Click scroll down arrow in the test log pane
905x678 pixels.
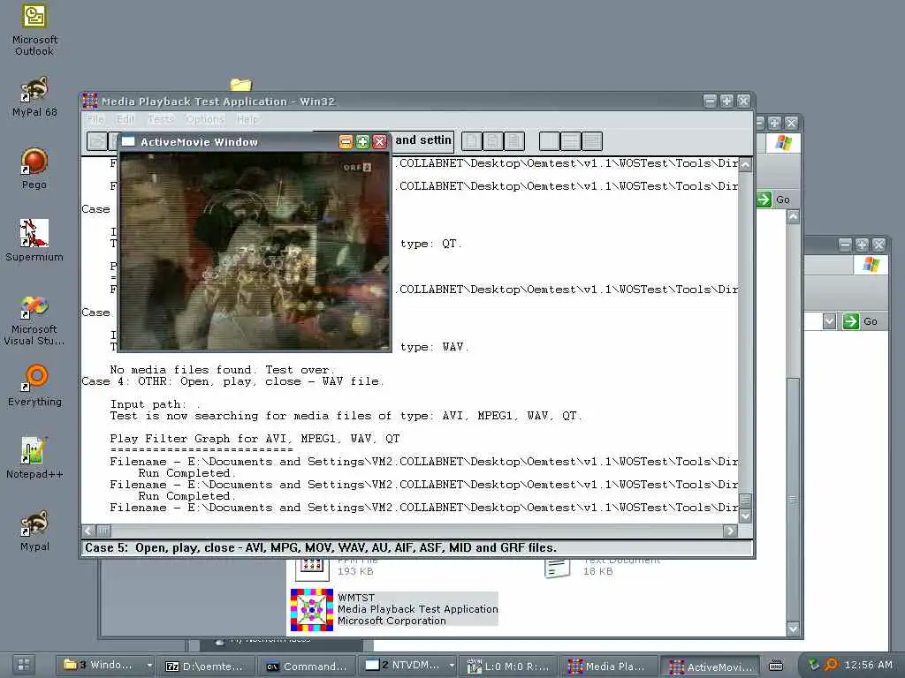coord(745,516)
